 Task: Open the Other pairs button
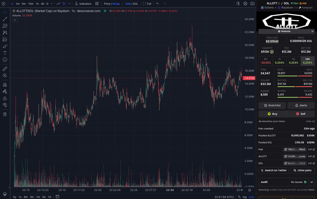(302, 170)
